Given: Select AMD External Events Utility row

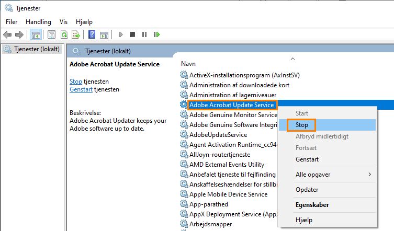Looking at the screenshot, I should point(227,165).
